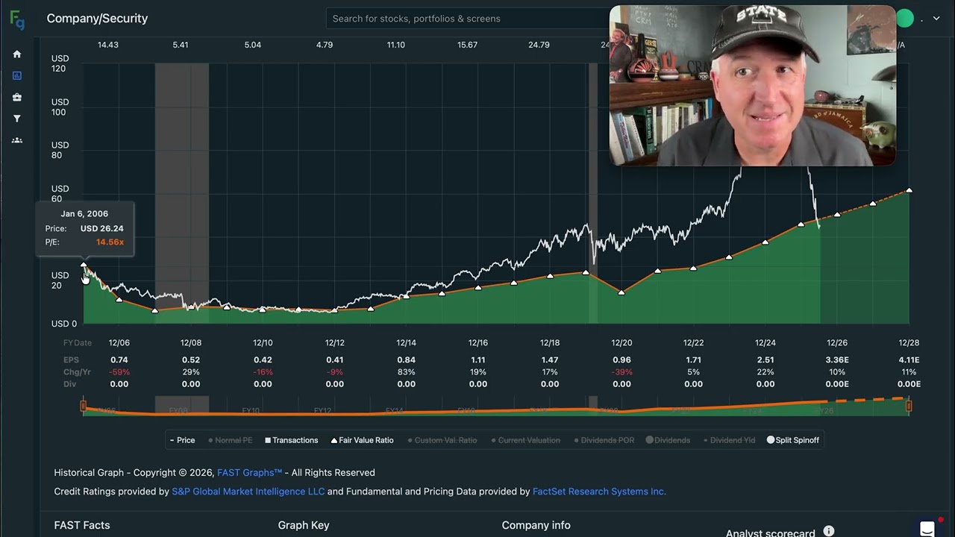Enable the Dividends POR legend item
The image size is (955, 537).
tap(604, 440)
